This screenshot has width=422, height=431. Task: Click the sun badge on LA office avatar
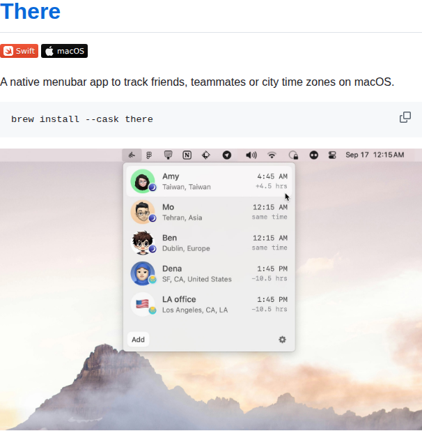coord(153,310)
